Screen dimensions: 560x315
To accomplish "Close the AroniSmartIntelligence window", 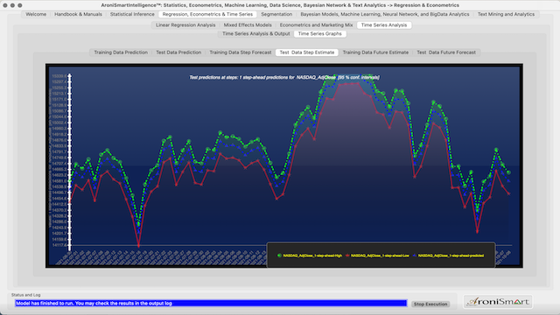I will pyautogui.click(x=5, y=5).
